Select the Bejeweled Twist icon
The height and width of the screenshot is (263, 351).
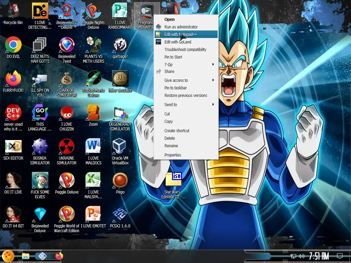66,50
